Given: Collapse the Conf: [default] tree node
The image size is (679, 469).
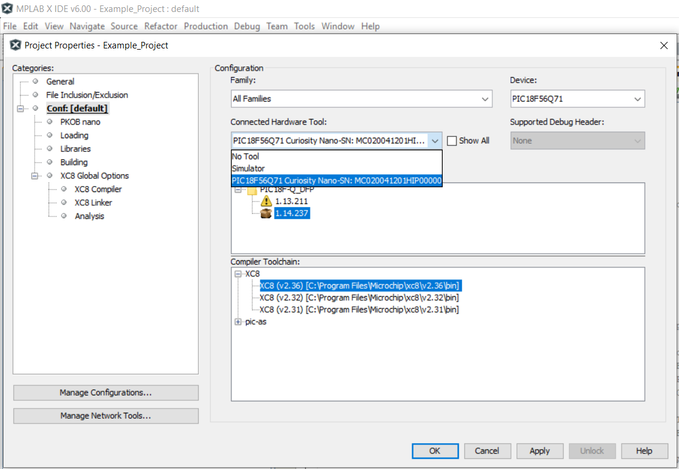Looking at the screenshot, I should point(21,108).
